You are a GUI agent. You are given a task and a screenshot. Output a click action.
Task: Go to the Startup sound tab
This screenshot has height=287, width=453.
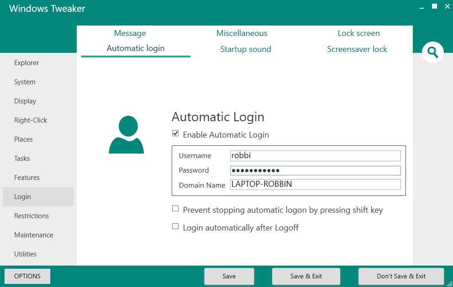(246, 49)
